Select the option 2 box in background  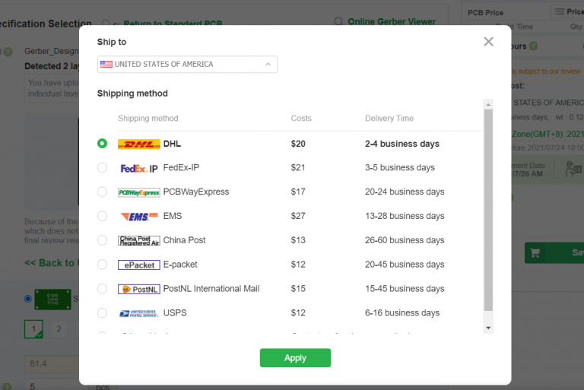59,329
